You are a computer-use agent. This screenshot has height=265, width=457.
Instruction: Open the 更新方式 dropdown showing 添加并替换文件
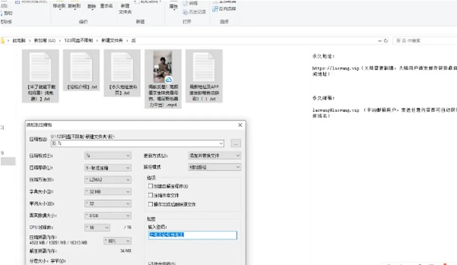215,156
